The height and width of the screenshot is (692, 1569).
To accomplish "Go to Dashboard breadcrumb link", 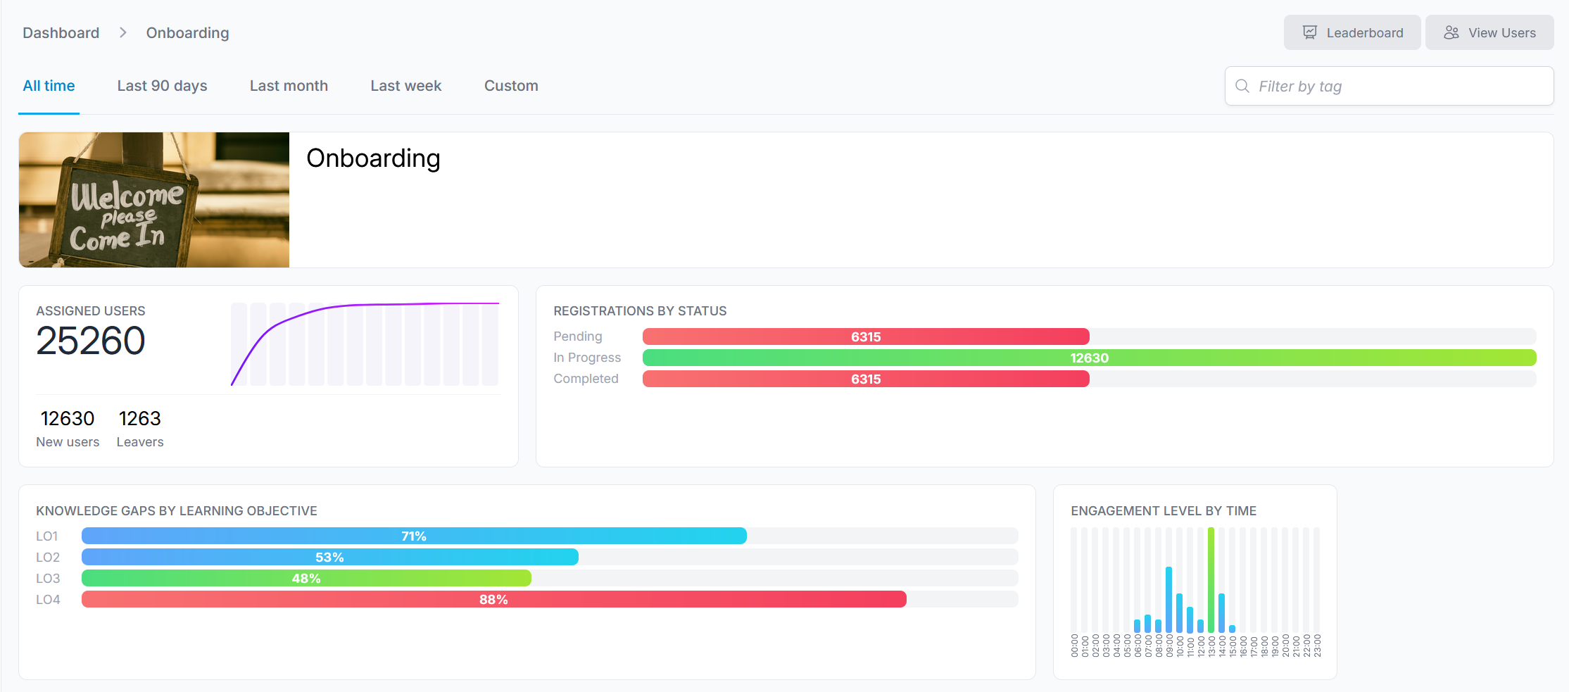I will tap(61, 33).
